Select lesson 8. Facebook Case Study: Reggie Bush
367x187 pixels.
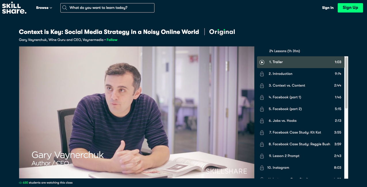pos(301,144)
